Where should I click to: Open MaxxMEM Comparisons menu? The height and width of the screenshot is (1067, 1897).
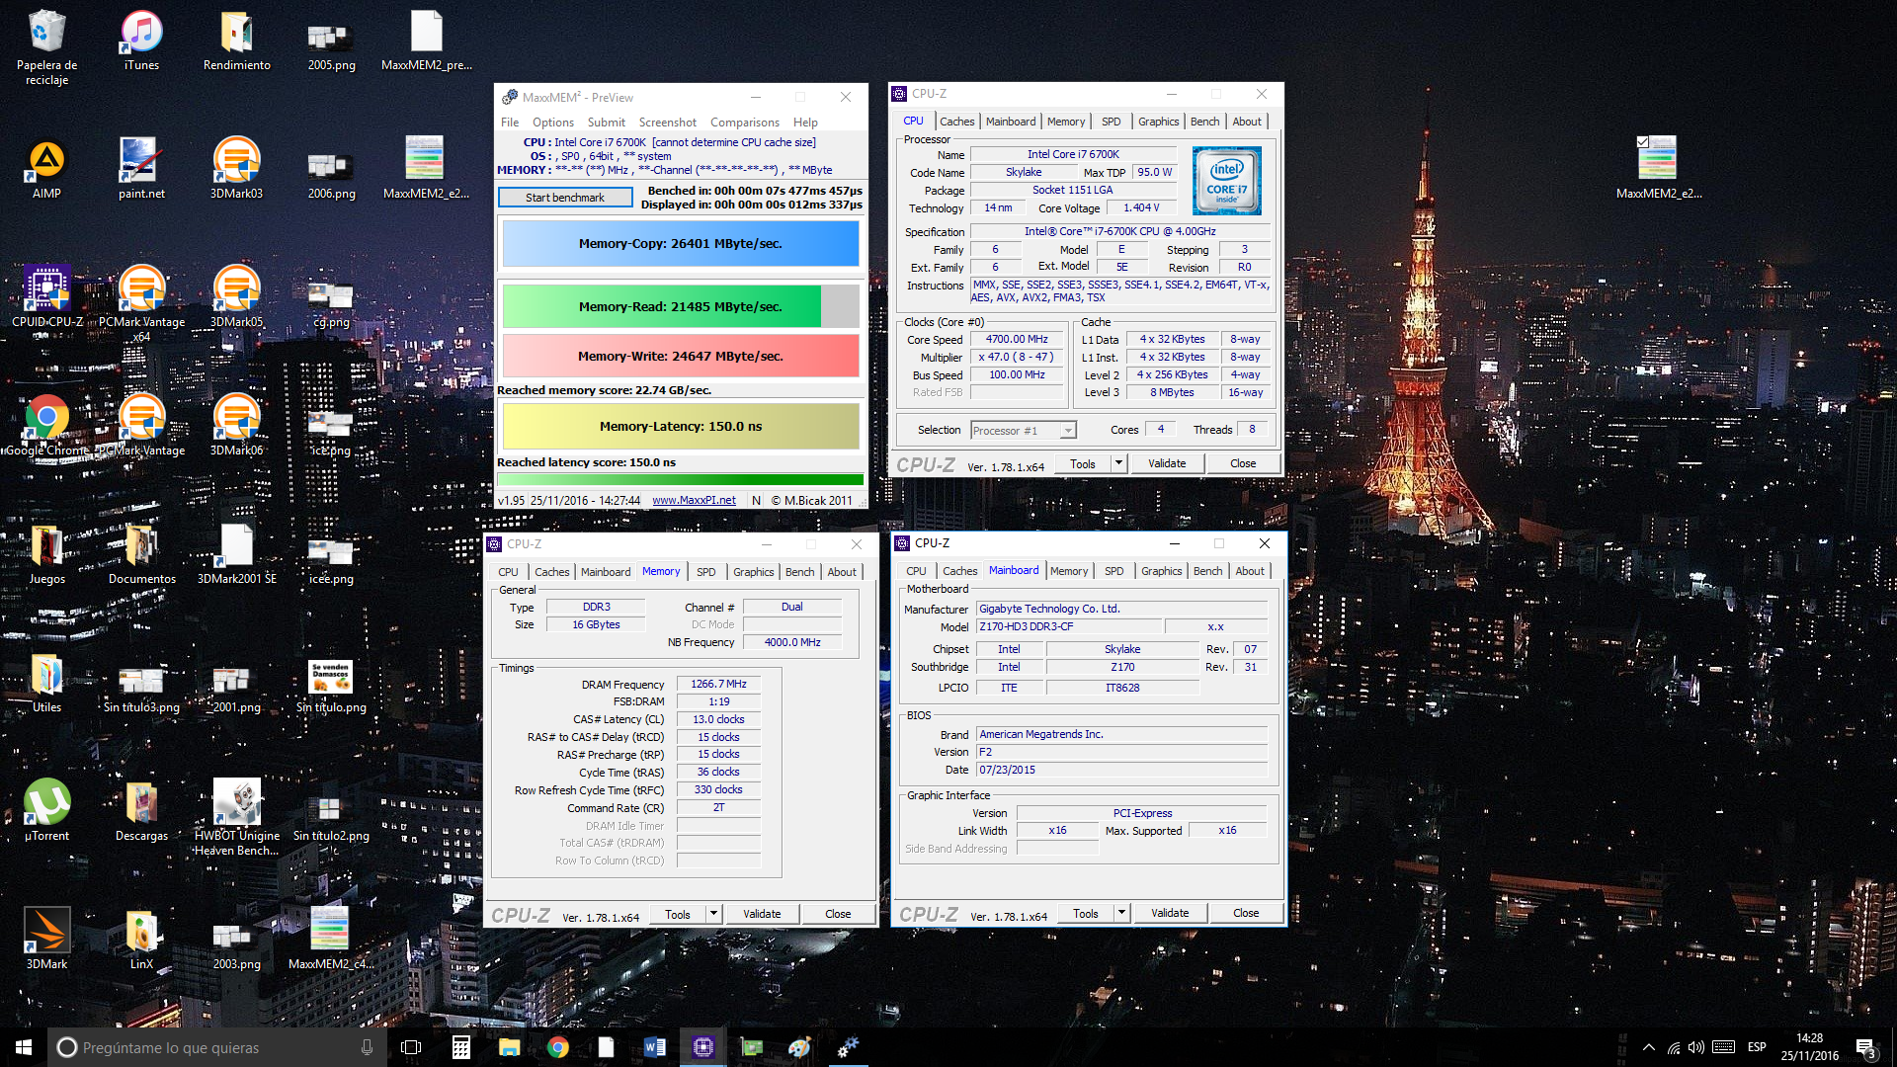pos(745,123)
